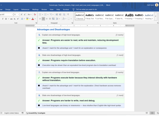The width and height of the screenshot is (159, 119).
Task: Increase font size with Grow Font icon
Action: [x=22, y=15]
